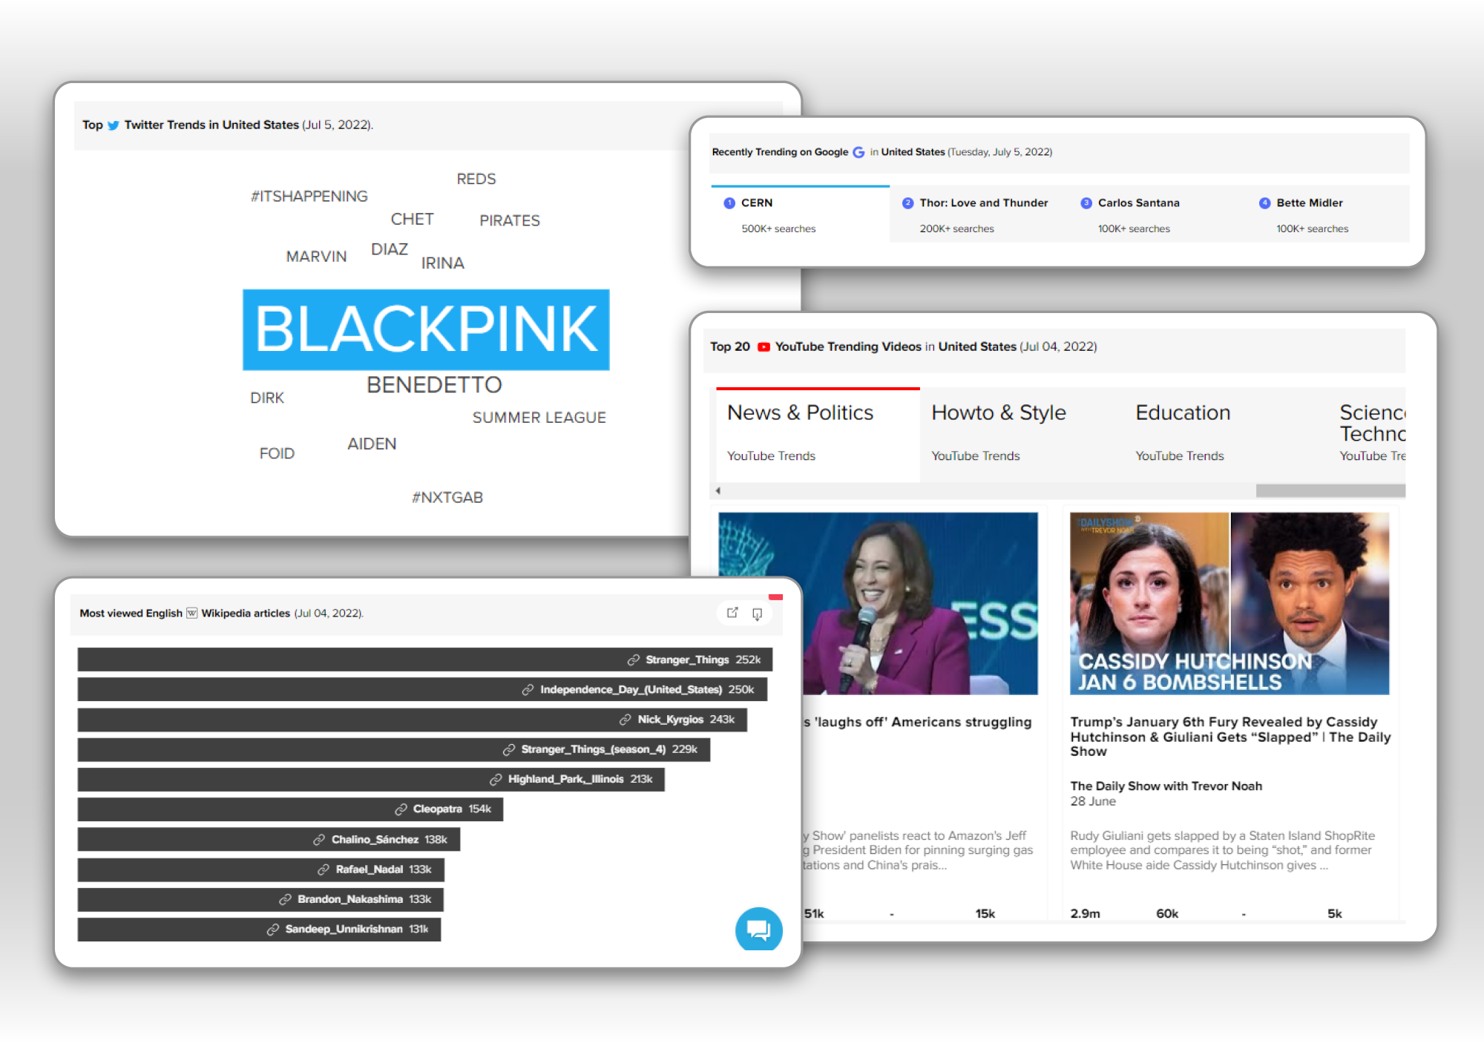Click link icon beside Stranger_Things 252k
Image resolution: width=1484 pixels, height=1046 pixels.
[x=633, y=659]
